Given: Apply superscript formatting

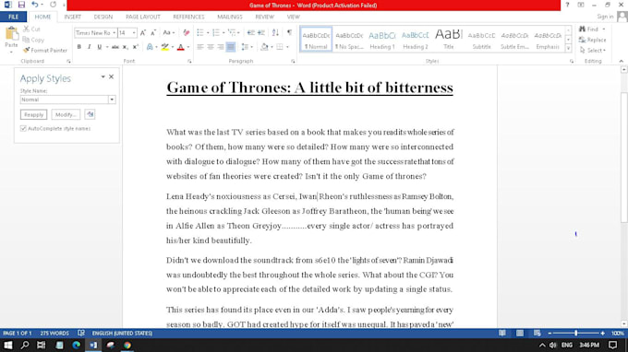Looking at the screenshot, I should point(136,47).
